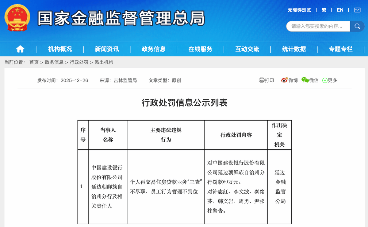Click the 首页 breadcrumb link
The image size is (368, 227).
pos(34,62)
